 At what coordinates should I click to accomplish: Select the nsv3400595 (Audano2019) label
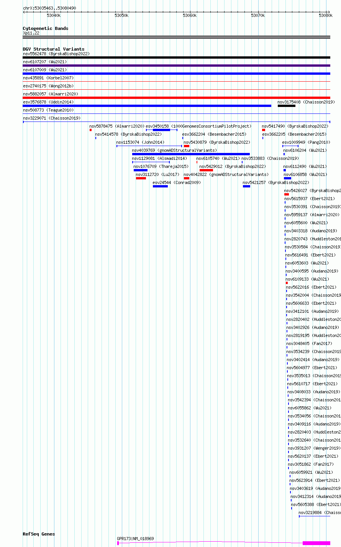pos(312,271)
